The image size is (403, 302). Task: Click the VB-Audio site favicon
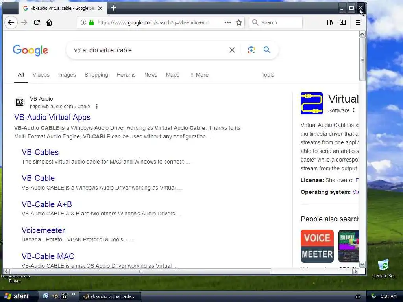pyautogui.click(x=20, y=102)
